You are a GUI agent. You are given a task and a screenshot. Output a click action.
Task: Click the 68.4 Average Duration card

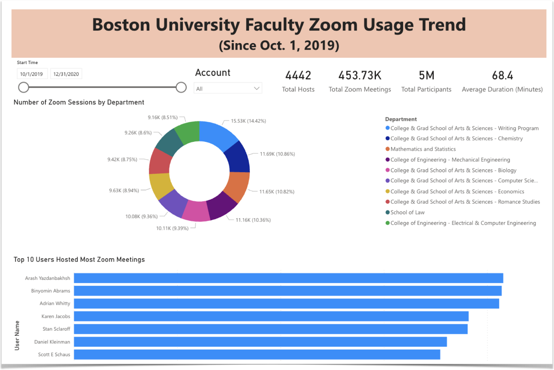tap(502, 82)
